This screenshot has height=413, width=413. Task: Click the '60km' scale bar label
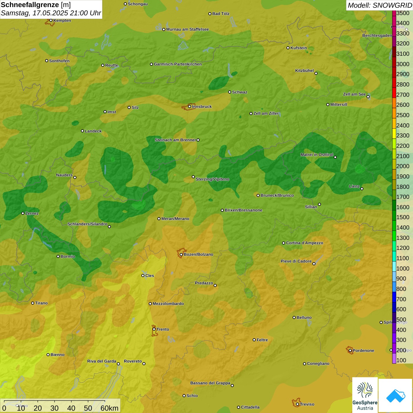(109, 408)
